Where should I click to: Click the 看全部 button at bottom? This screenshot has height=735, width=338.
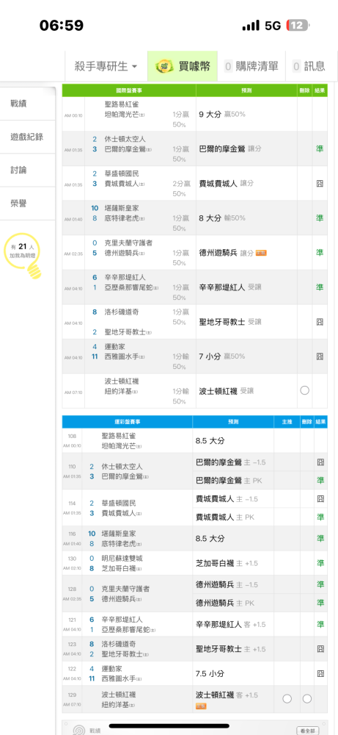point(308,731)
